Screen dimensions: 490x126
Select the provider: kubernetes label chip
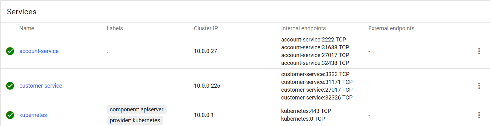click(x=135, y=120)
